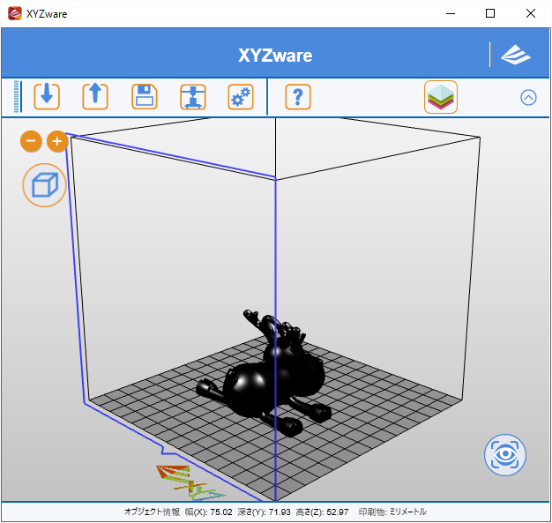Click the 高さ(Z): 52.97 status value

click(x=322, y=512)
